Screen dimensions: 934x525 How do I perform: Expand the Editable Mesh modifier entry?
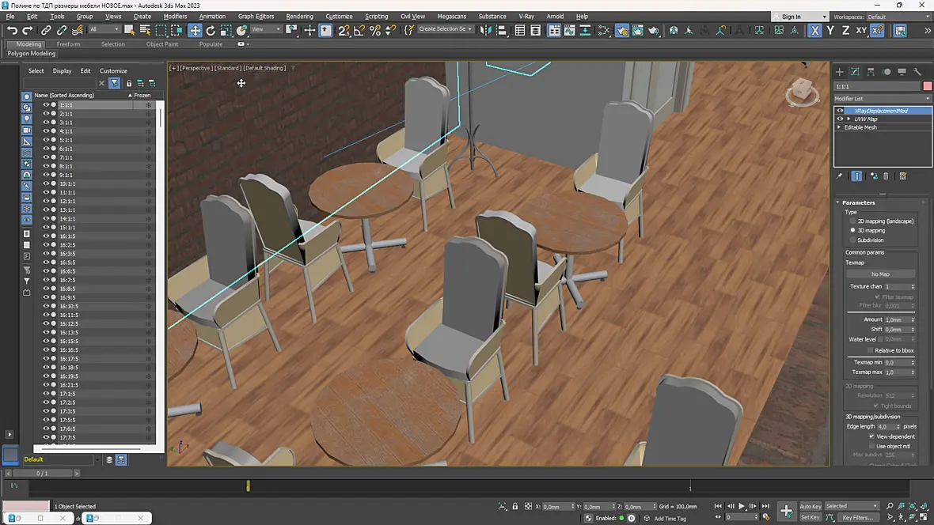pyautogui.click(x=839, y=127)
